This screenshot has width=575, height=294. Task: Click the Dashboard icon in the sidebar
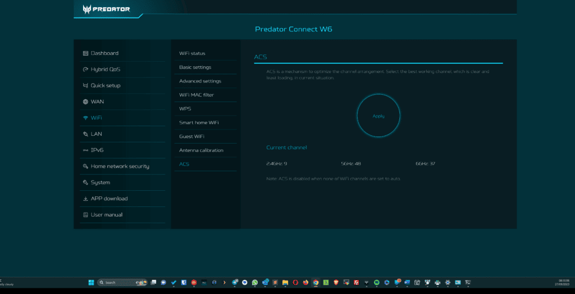pos(85,53)
